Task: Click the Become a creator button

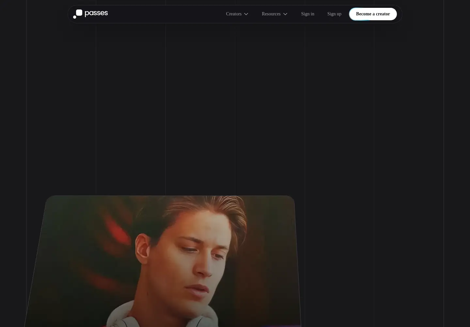Action: [x=373, y=14]
